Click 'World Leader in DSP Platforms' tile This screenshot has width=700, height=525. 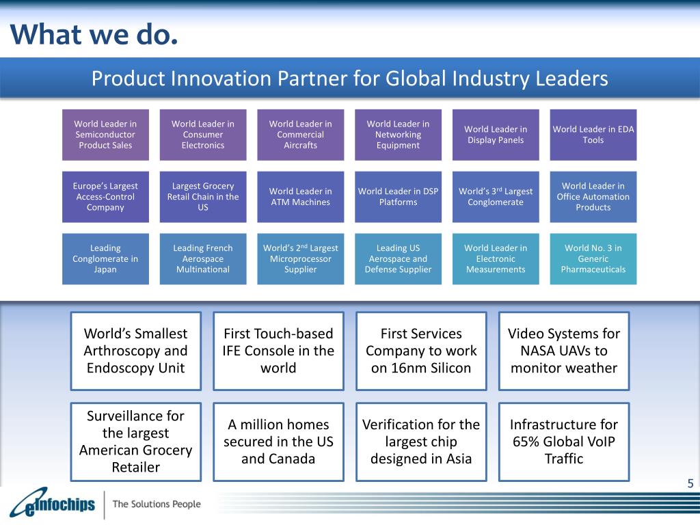coord(399,197)
